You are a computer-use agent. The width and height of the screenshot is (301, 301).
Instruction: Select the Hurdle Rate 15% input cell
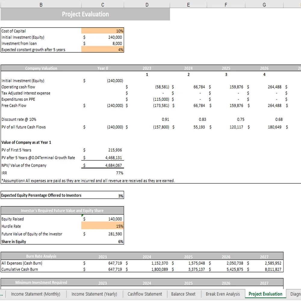coord(102,226)
